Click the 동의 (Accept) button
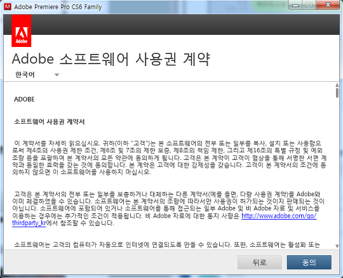Screen dimensions: 343x278 point(309,262)
